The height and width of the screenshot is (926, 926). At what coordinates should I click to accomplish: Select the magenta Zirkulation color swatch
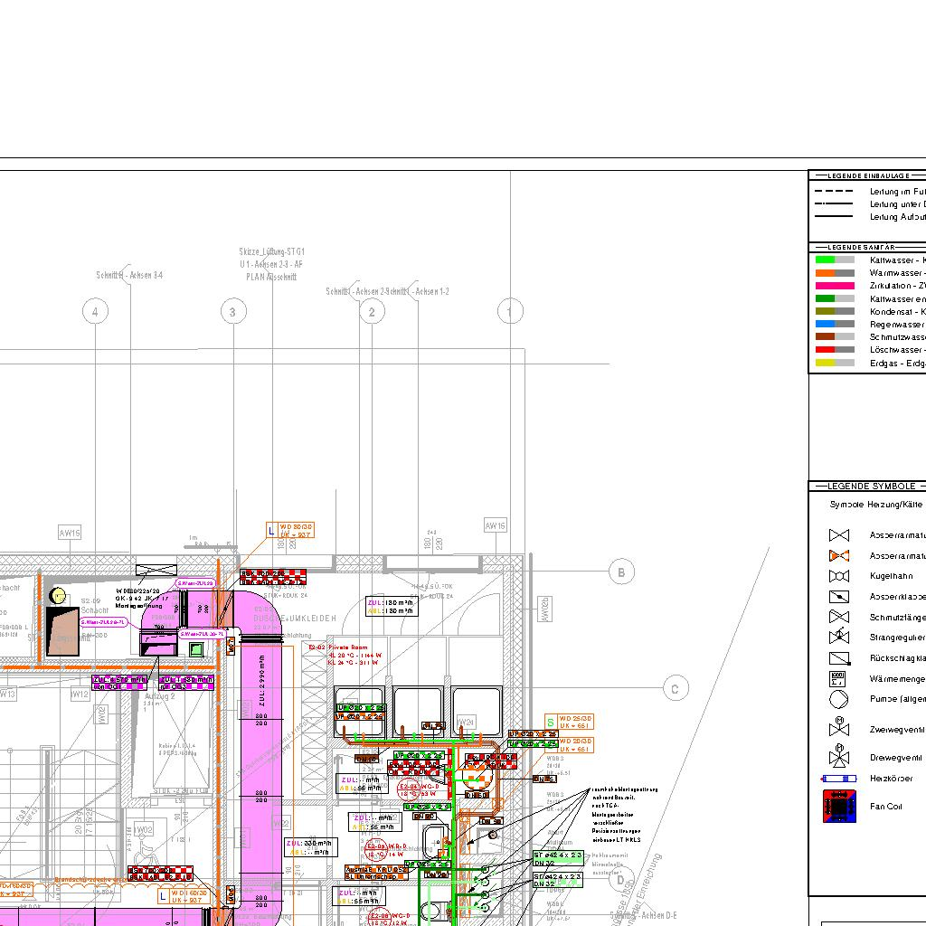pos(825,286)
